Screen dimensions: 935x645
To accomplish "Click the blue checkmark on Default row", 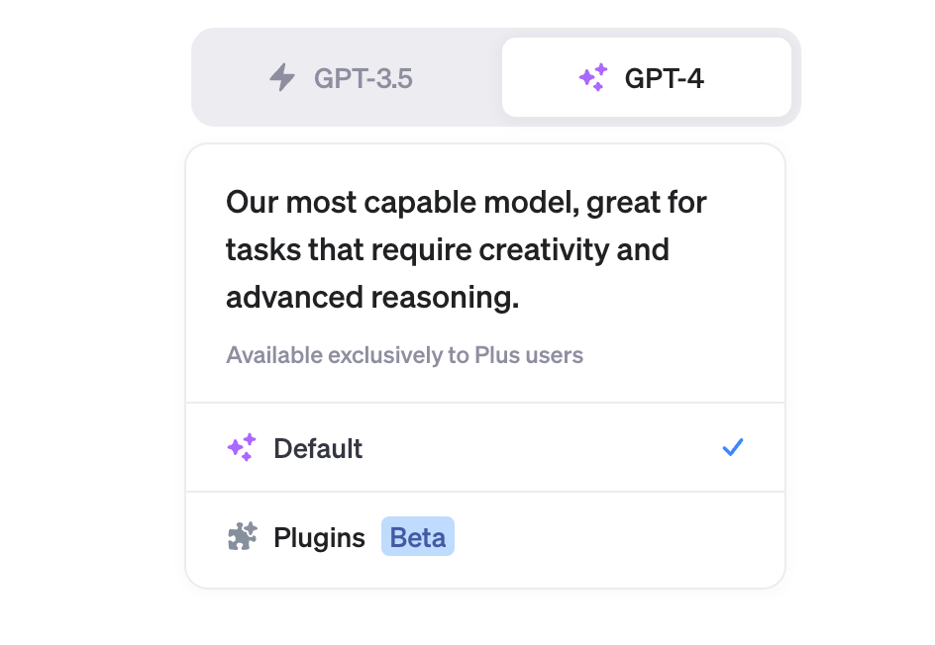I will (733, 447).
